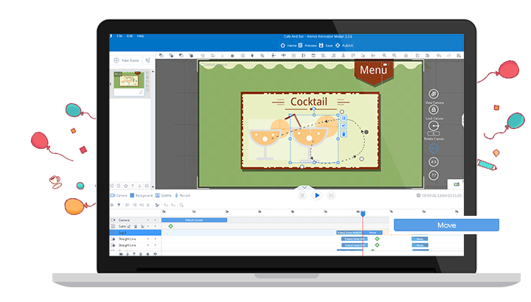531x302 pixels.
Task: Click the filter funnel icon above timeline
Action: pyautogui.click(x=119, y=205)
